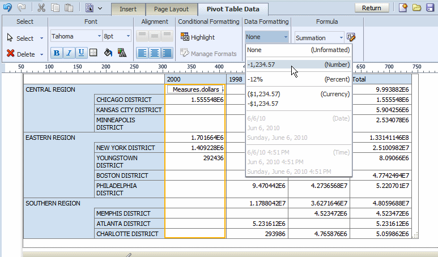Click the cell border icon

[94, 53]
